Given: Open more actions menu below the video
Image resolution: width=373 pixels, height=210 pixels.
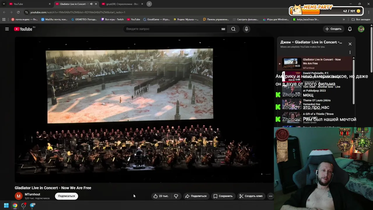Looking at the screenshot, I should click(x=270, y=196).
